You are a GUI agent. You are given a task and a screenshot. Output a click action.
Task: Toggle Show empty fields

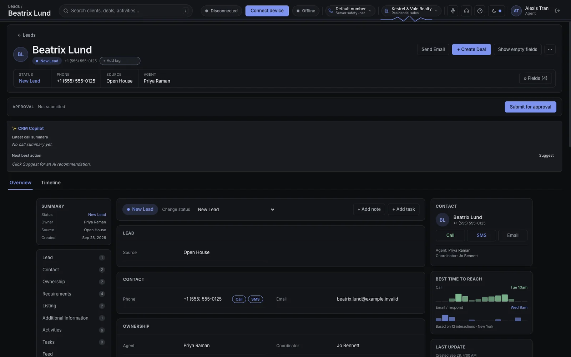(x=517, y=49)
